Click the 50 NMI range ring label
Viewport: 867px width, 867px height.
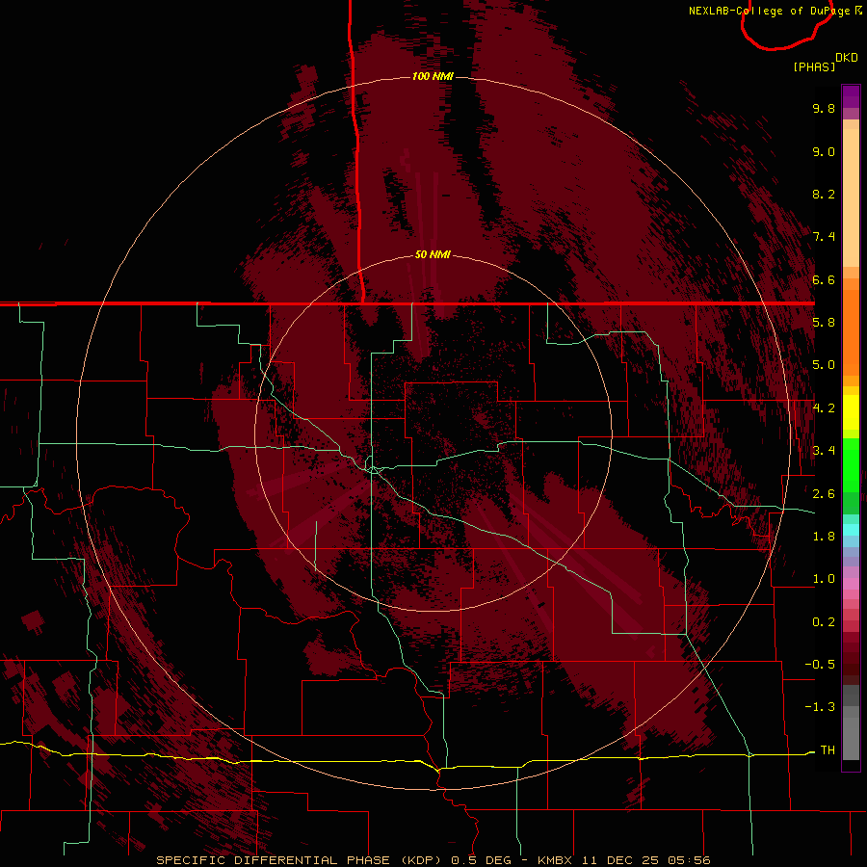(433, 254)
